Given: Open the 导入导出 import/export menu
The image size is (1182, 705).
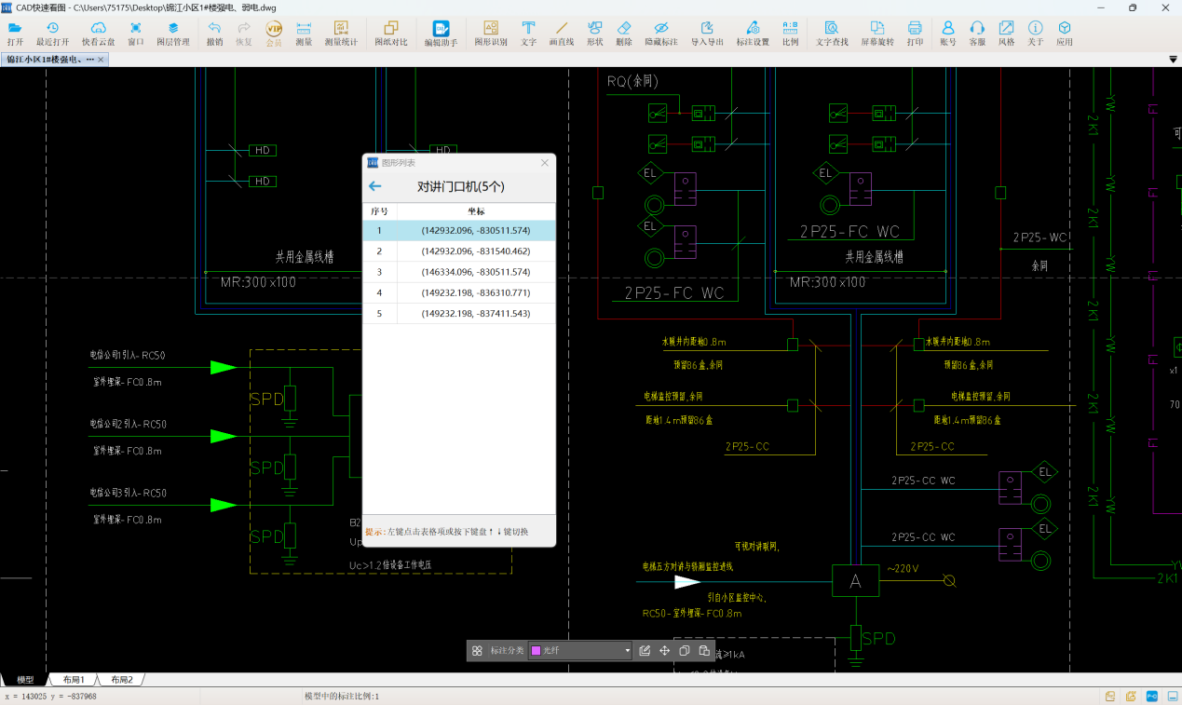Looking at the screenshot, I should [x=707, y=33].
